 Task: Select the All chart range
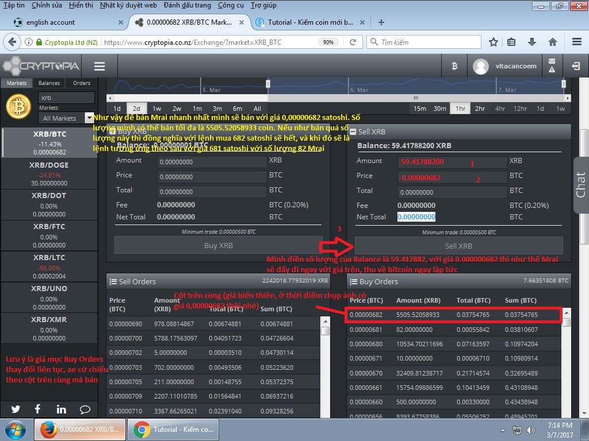[x=257, y=109]
